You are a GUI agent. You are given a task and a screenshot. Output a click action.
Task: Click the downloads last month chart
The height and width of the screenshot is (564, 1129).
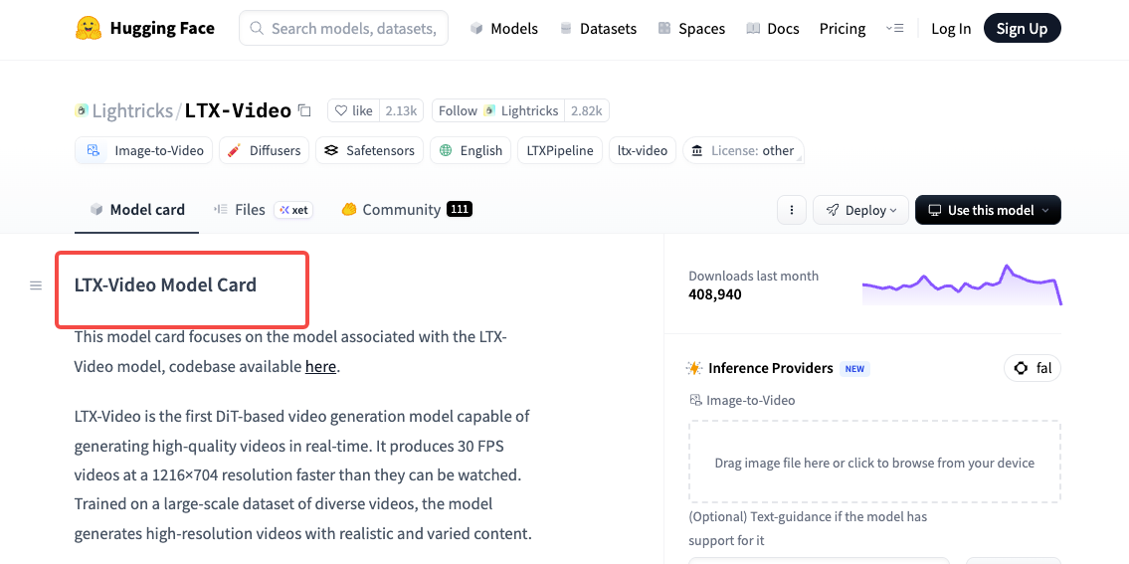962,285
